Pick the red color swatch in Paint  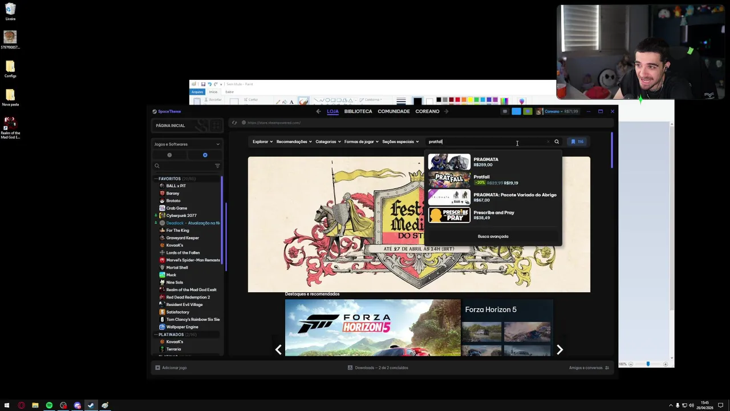(x=457, y=100)
